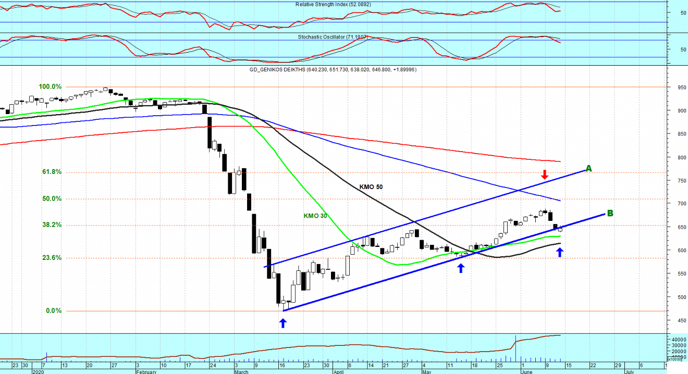Click February on the date axis
This screenshot has height=374, width=688.
coord(146,372)
